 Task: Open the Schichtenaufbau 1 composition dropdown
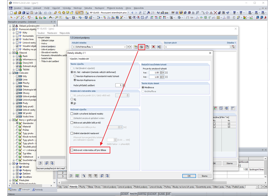click(x=125, y=47)
